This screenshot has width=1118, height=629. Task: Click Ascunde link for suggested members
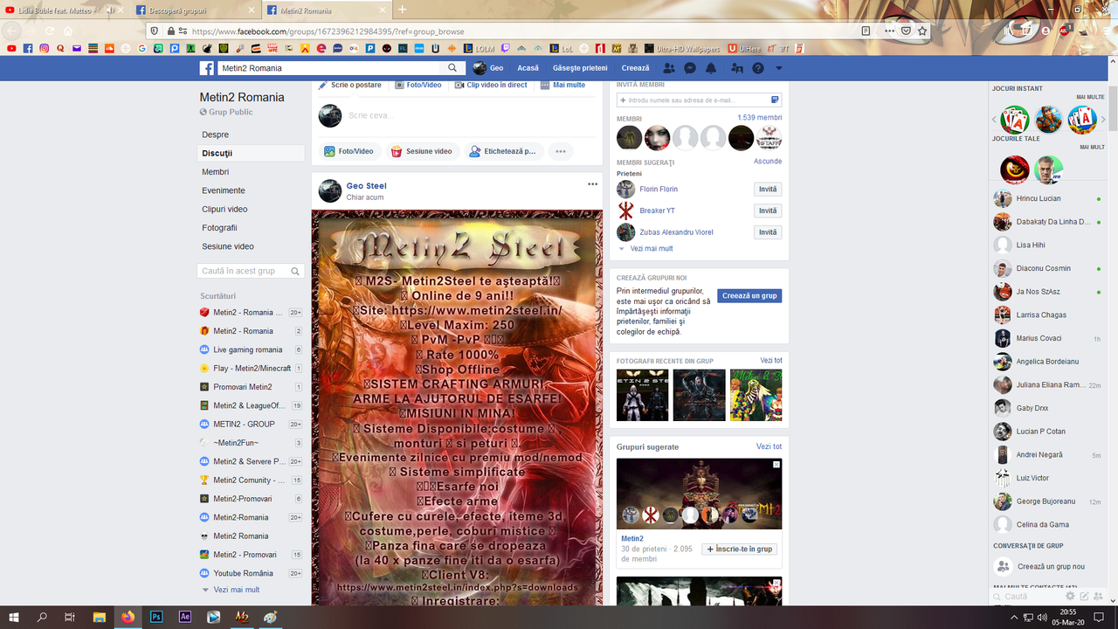point(768,162)
